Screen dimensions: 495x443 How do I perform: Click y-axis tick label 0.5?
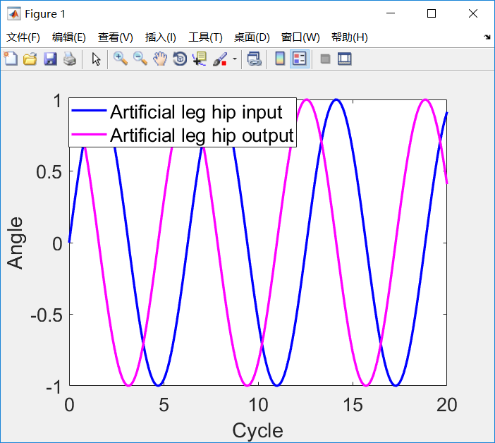(x=49, y=172)
